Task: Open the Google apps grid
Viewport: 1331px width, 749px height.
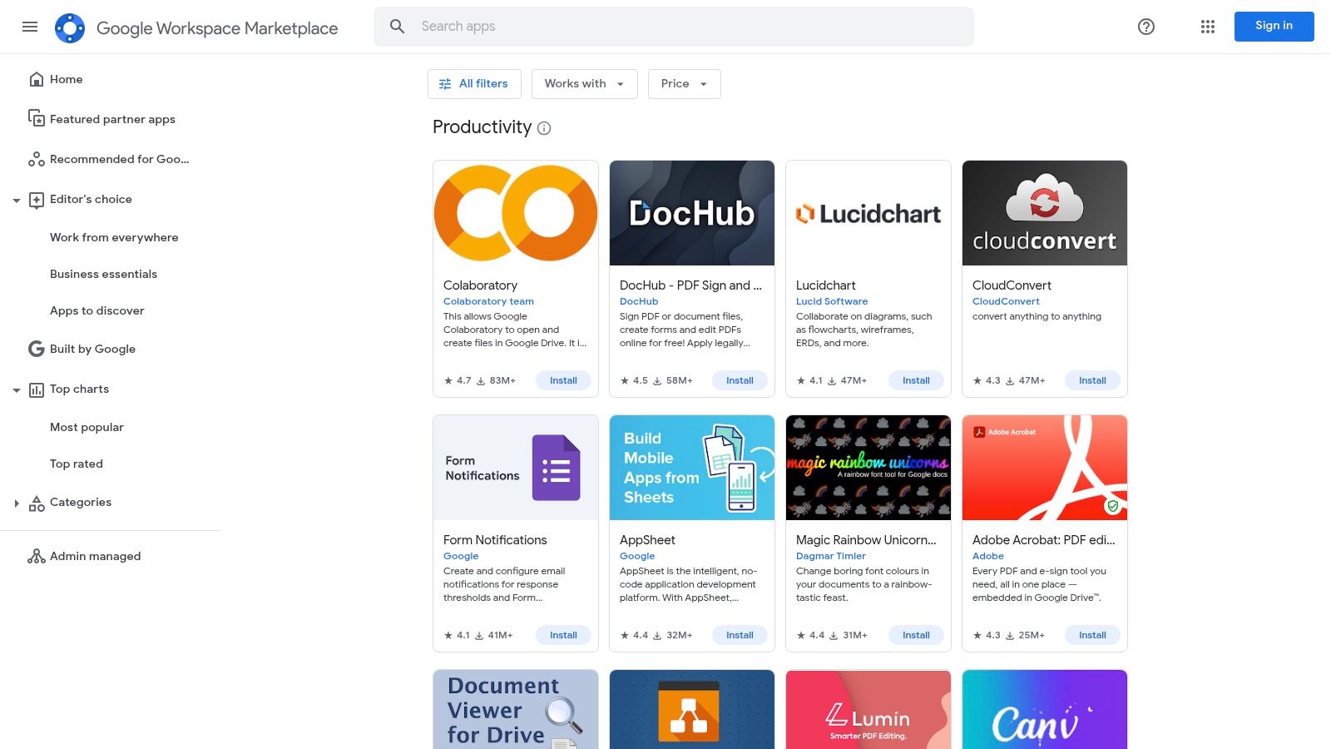Action: [x=1207, y=27]
